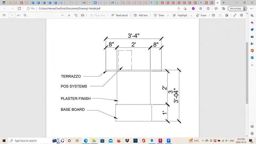The width and height of the screenshot is (256, 144).
Task: Activate the Highlight tool
Action: coord(180,15)
